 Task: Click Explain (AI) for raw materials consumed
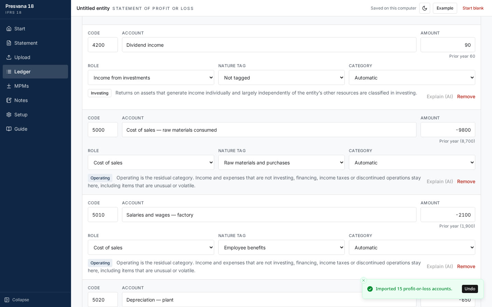[440, 181]
